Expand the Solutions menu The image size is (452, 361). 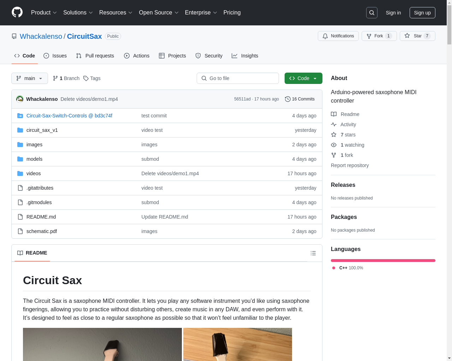[x=78, y=13]
